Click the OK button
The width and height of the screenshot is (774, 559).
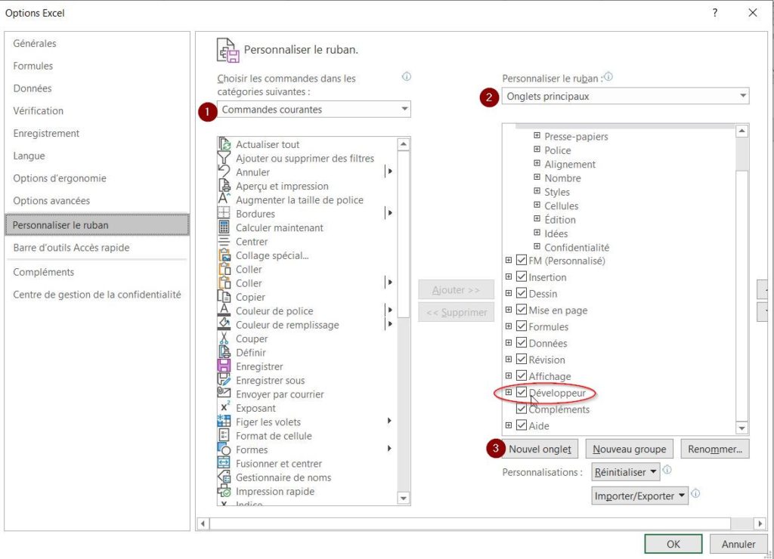tap(673, 544)
